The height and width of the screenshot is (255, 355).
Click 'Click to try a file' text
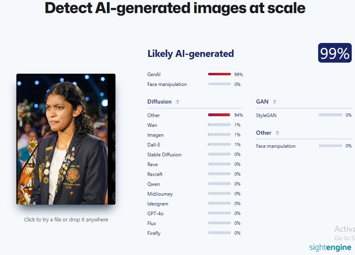pos(66,219)
